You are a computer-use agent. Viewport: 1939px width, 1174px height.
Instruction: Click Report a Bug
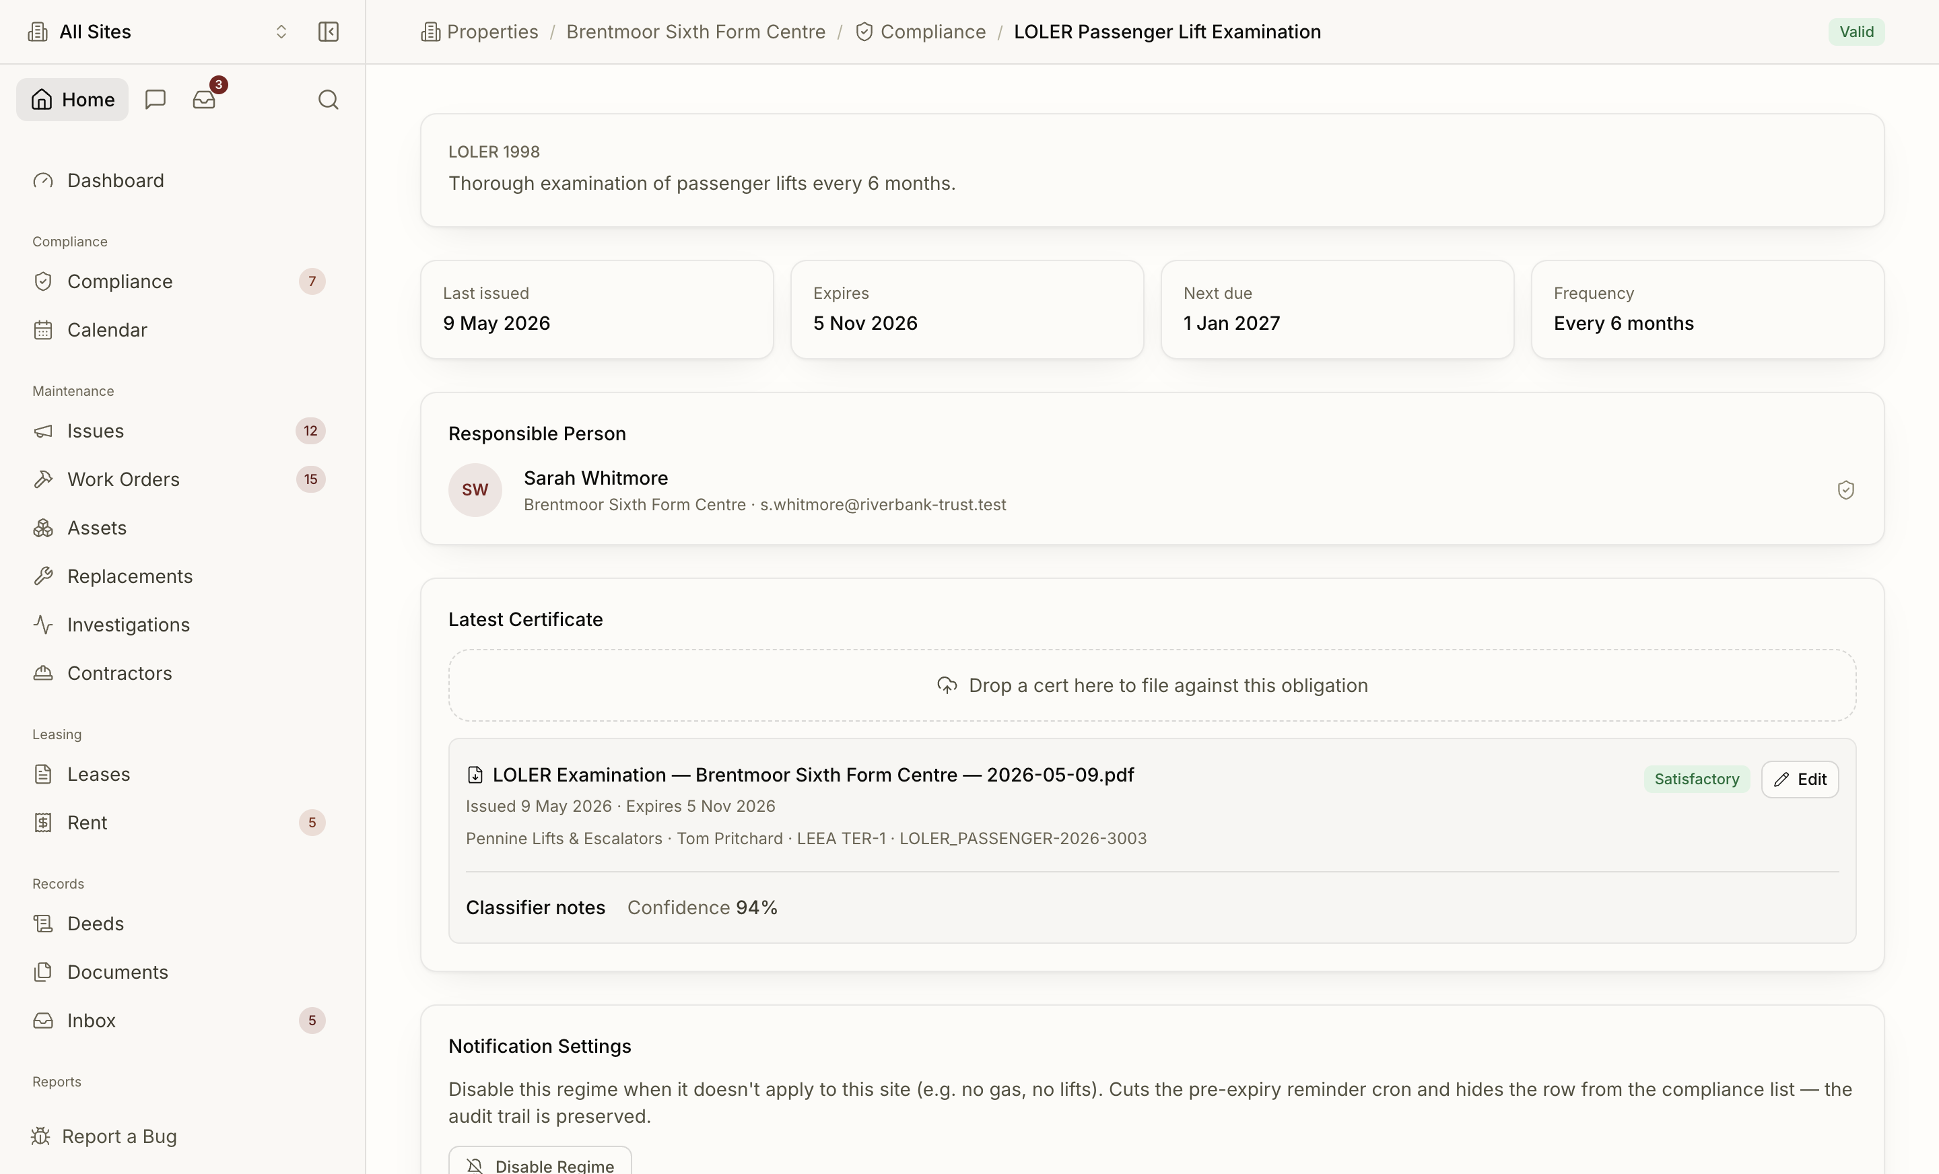(104, 1136)
